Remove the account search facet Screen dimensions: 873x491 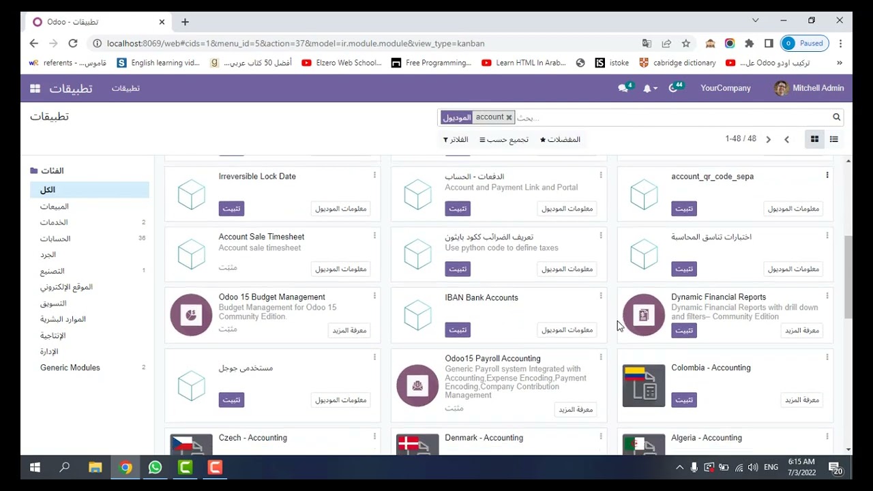[x=509, y=117]
